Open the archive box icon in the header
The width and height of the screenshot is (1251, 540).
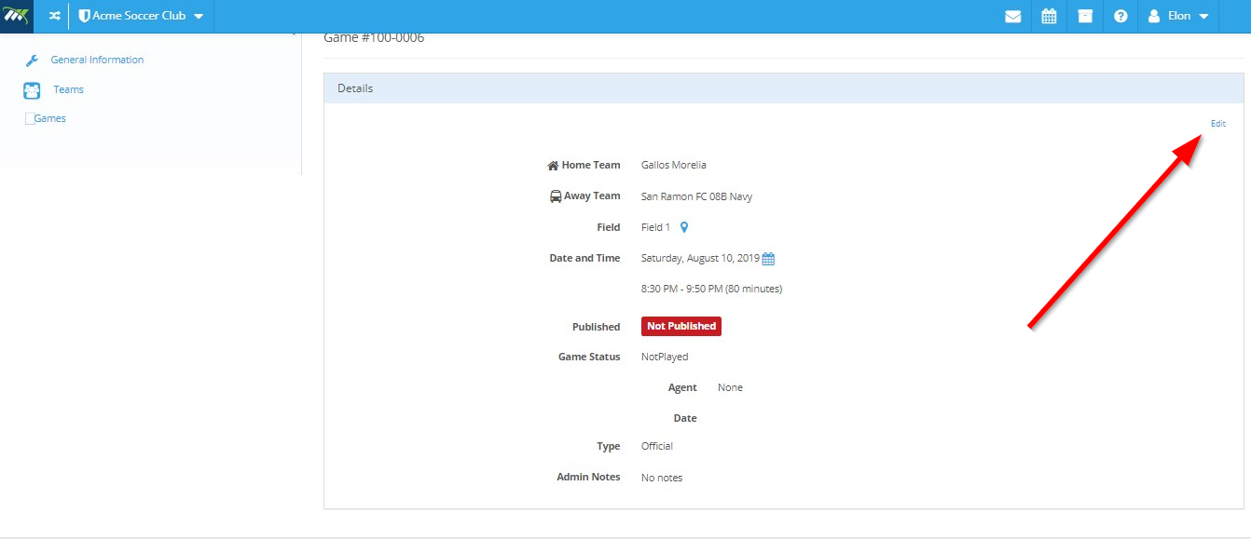click(1085, 16)
